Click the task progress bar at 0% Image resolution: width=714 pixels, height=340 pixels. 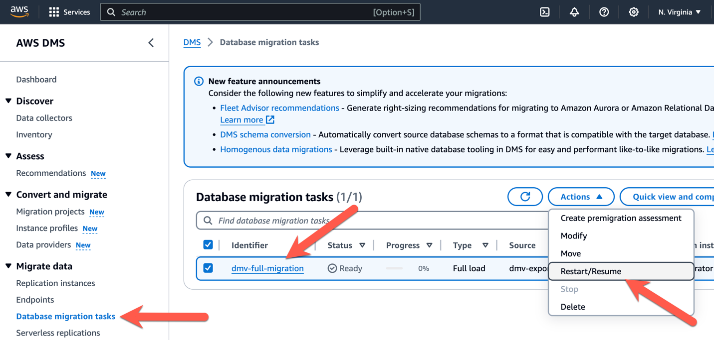point(394,268)
